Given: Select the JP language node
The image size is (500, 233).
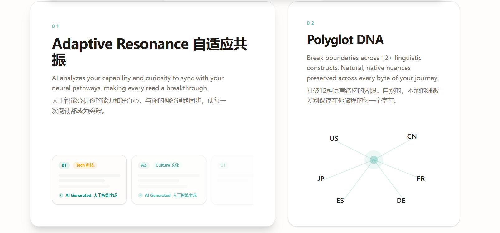Looking at the screenshot, I should [321, 179].
